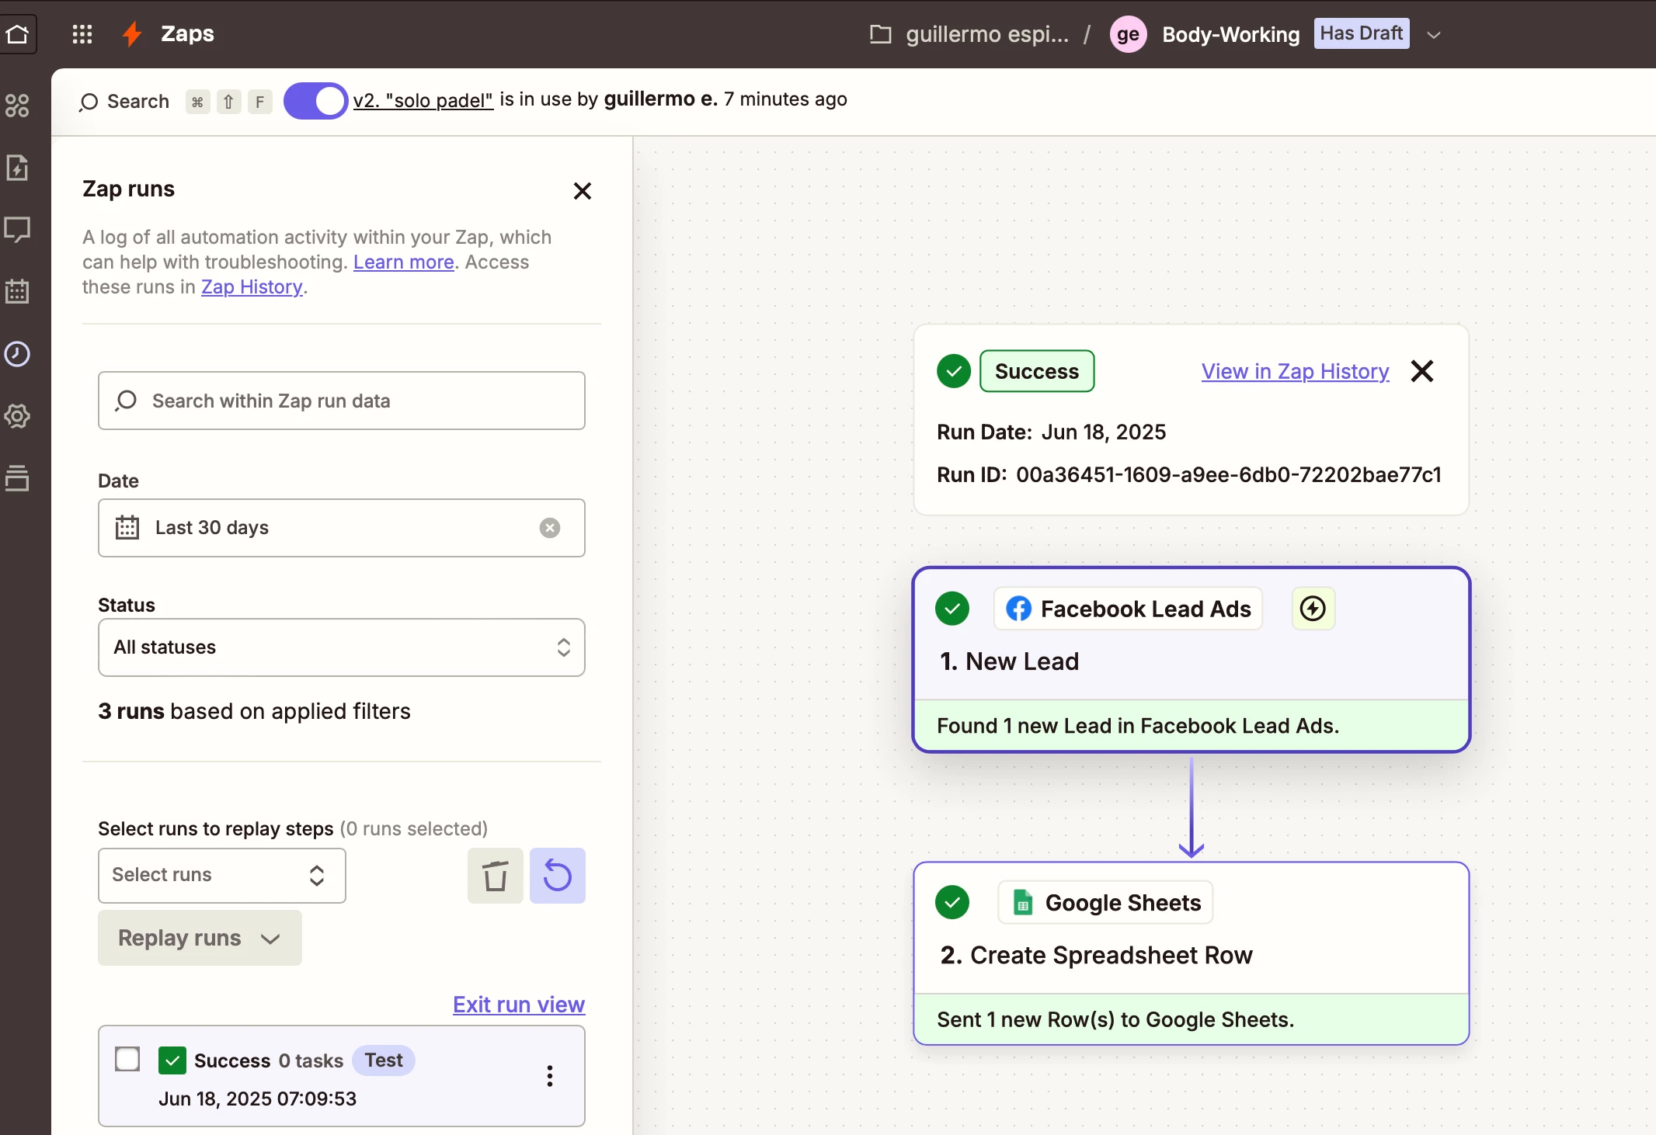Image resolution: width=1656 pixels, height=1135 pixels.
Task: Open the editor components sidebar icon
Action: [17, 106]
